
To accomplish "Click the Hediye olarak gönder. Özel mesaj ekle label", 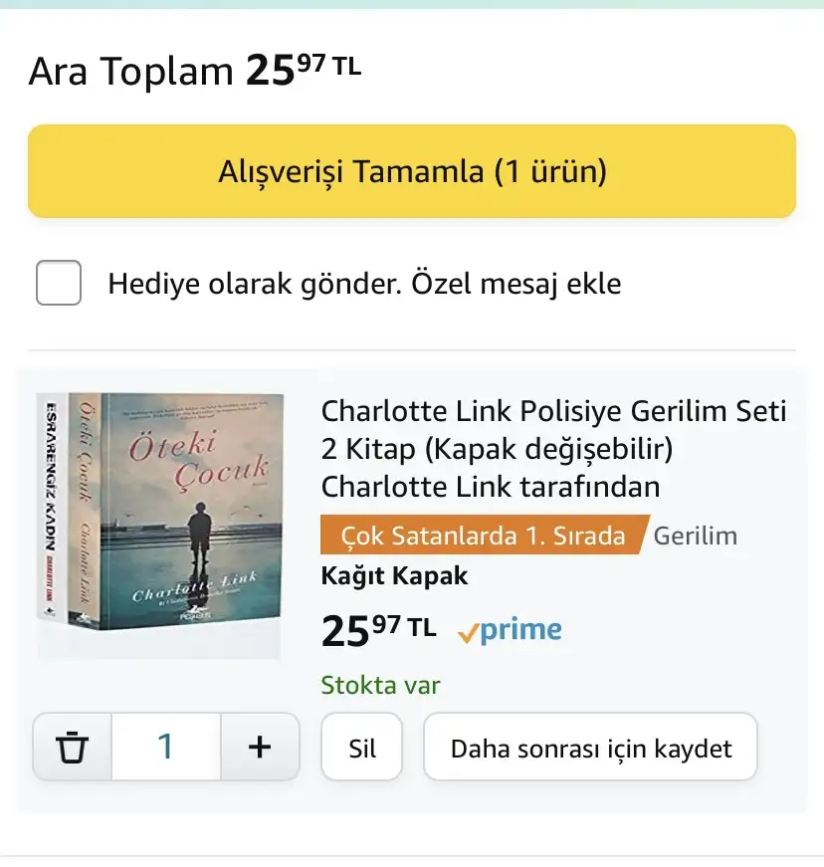I will pyautogui.click(x=364, y=284).
